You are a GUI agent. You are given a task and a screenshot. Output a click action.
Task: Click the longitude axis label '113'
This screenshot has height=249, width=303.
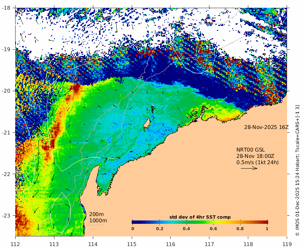click(x=54, y=244)
